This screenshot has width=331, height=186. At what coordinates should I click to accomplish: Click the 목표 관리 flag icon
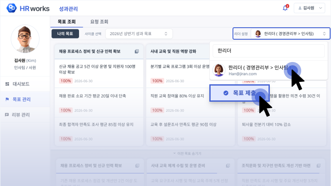(x=7, y=99)
